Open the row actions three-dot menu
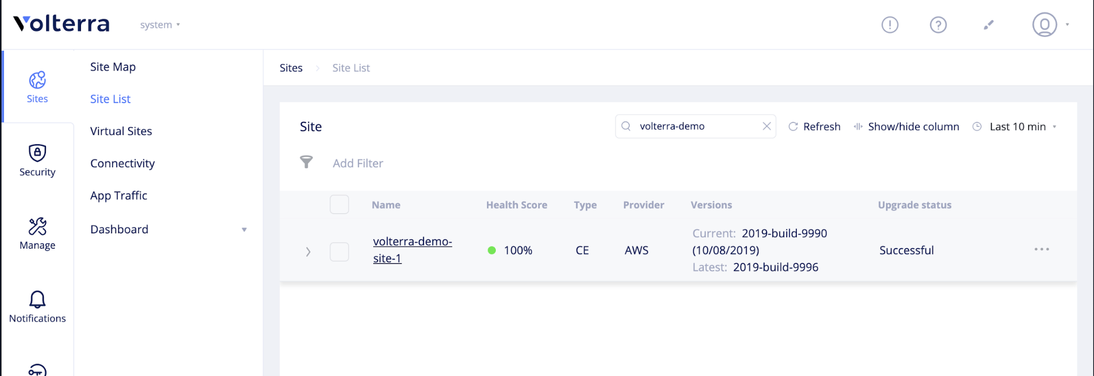This screenshot has height=376, width=1094. 1041,249
